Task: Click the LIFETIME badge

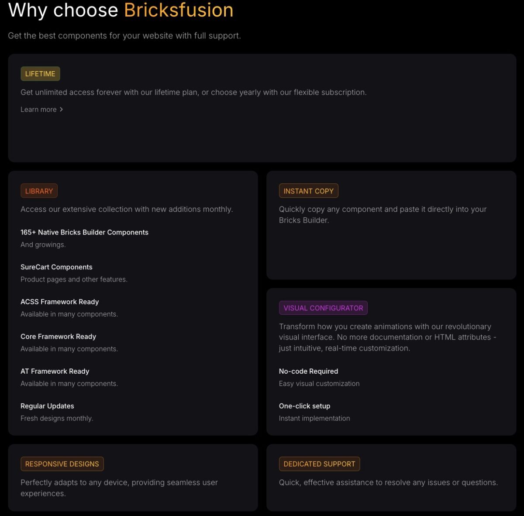Action: [x=40, y=73]
